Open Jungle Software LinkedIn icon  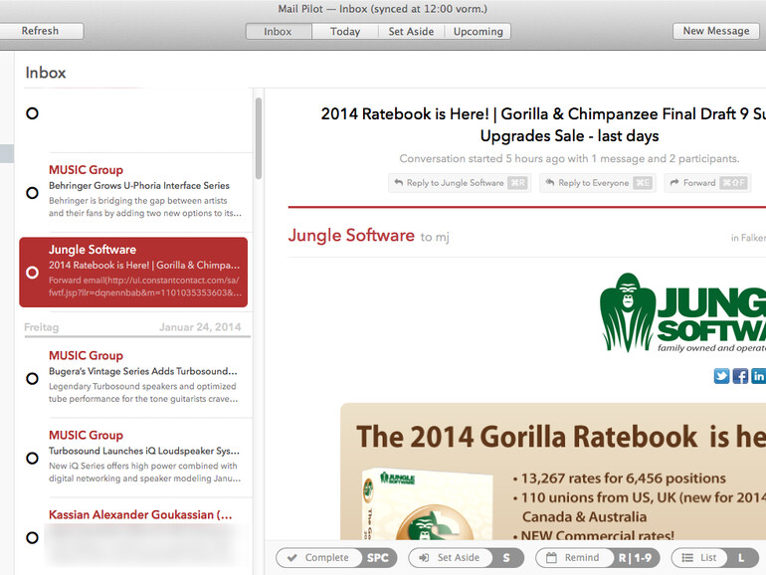(758, 376)
